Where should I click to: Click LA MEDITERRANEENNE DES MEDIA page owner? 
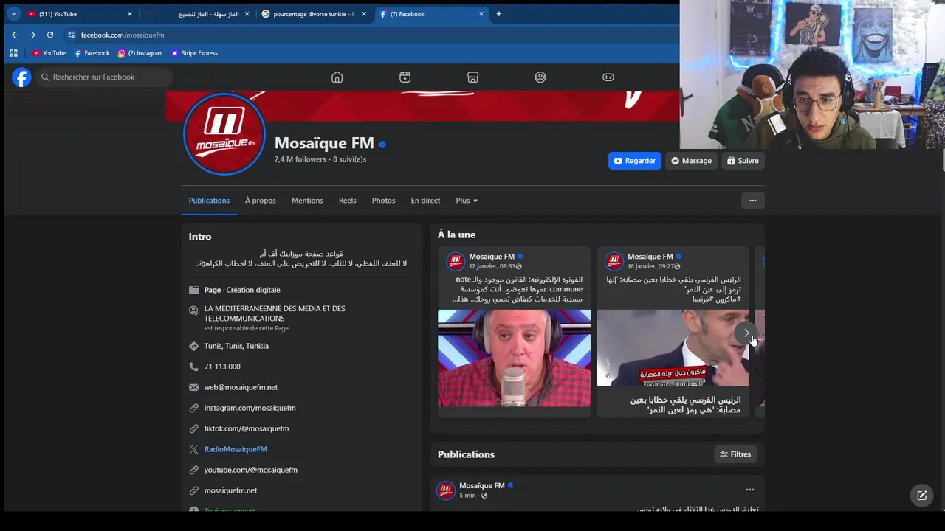click(275, 313)
